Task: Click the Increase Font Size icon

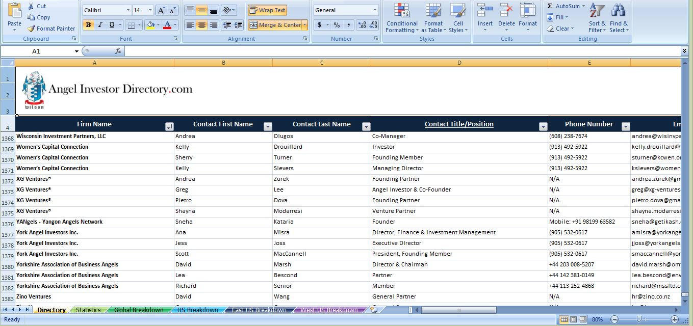Action: click(161, 10)
